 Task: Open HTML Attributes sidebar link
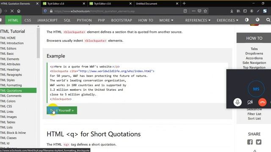(10, 64)
